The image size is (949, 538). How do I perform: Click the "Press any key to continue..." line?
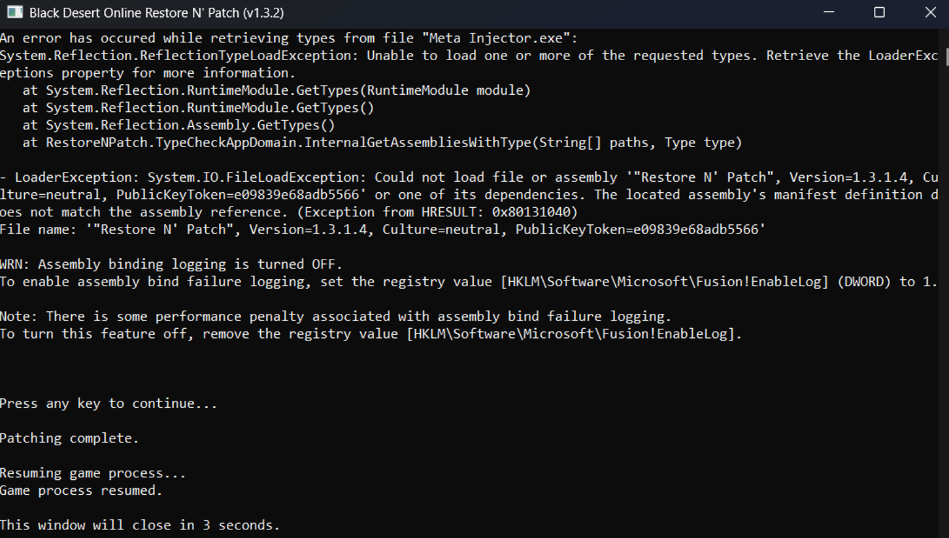[108, 403]
